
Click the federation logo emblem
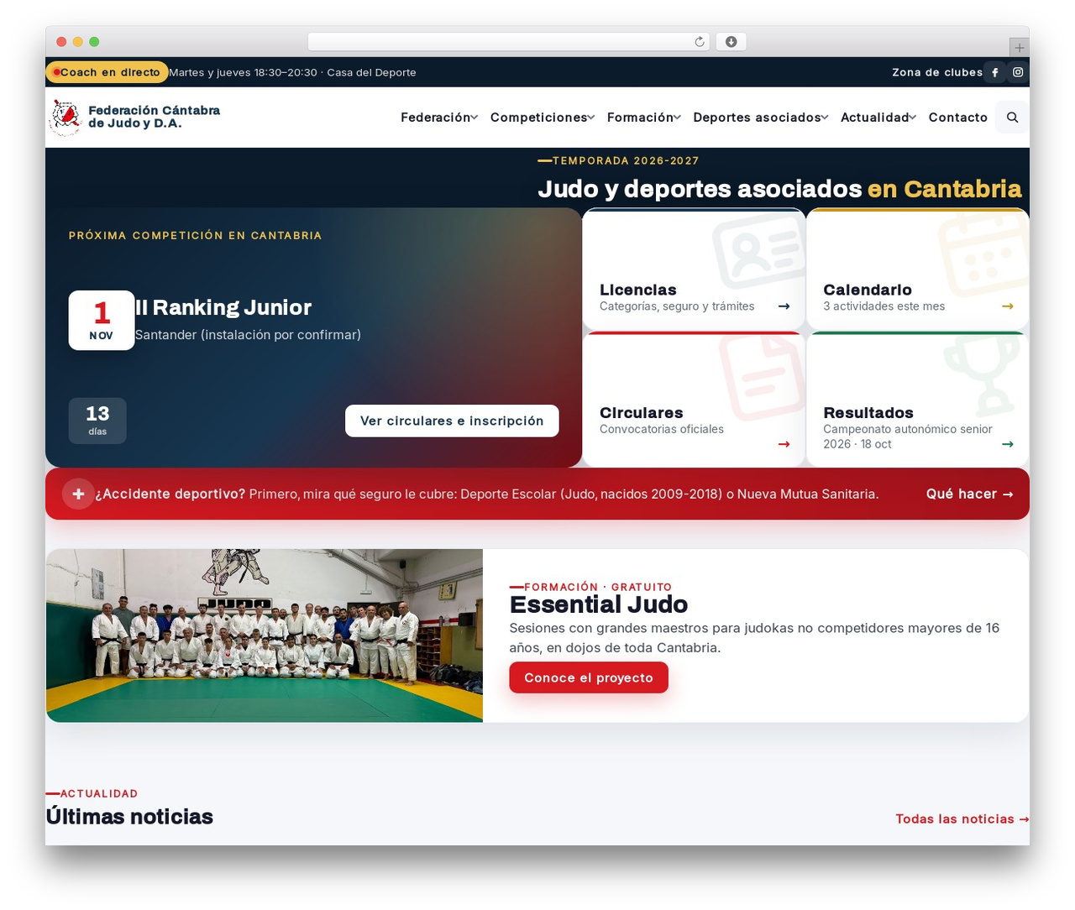coord(66,118)
